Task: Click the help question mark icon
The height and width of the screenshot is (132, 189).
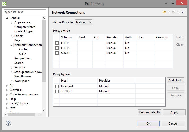Action: tap(8, 123)
